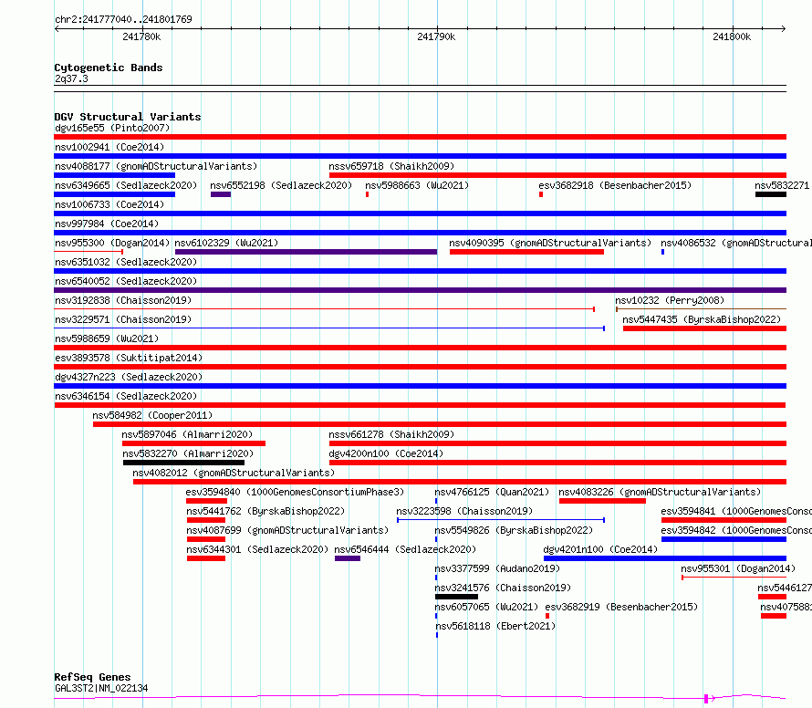
Task: Open the nsv5897046 (Almarri2020) label
Action: 187,434
